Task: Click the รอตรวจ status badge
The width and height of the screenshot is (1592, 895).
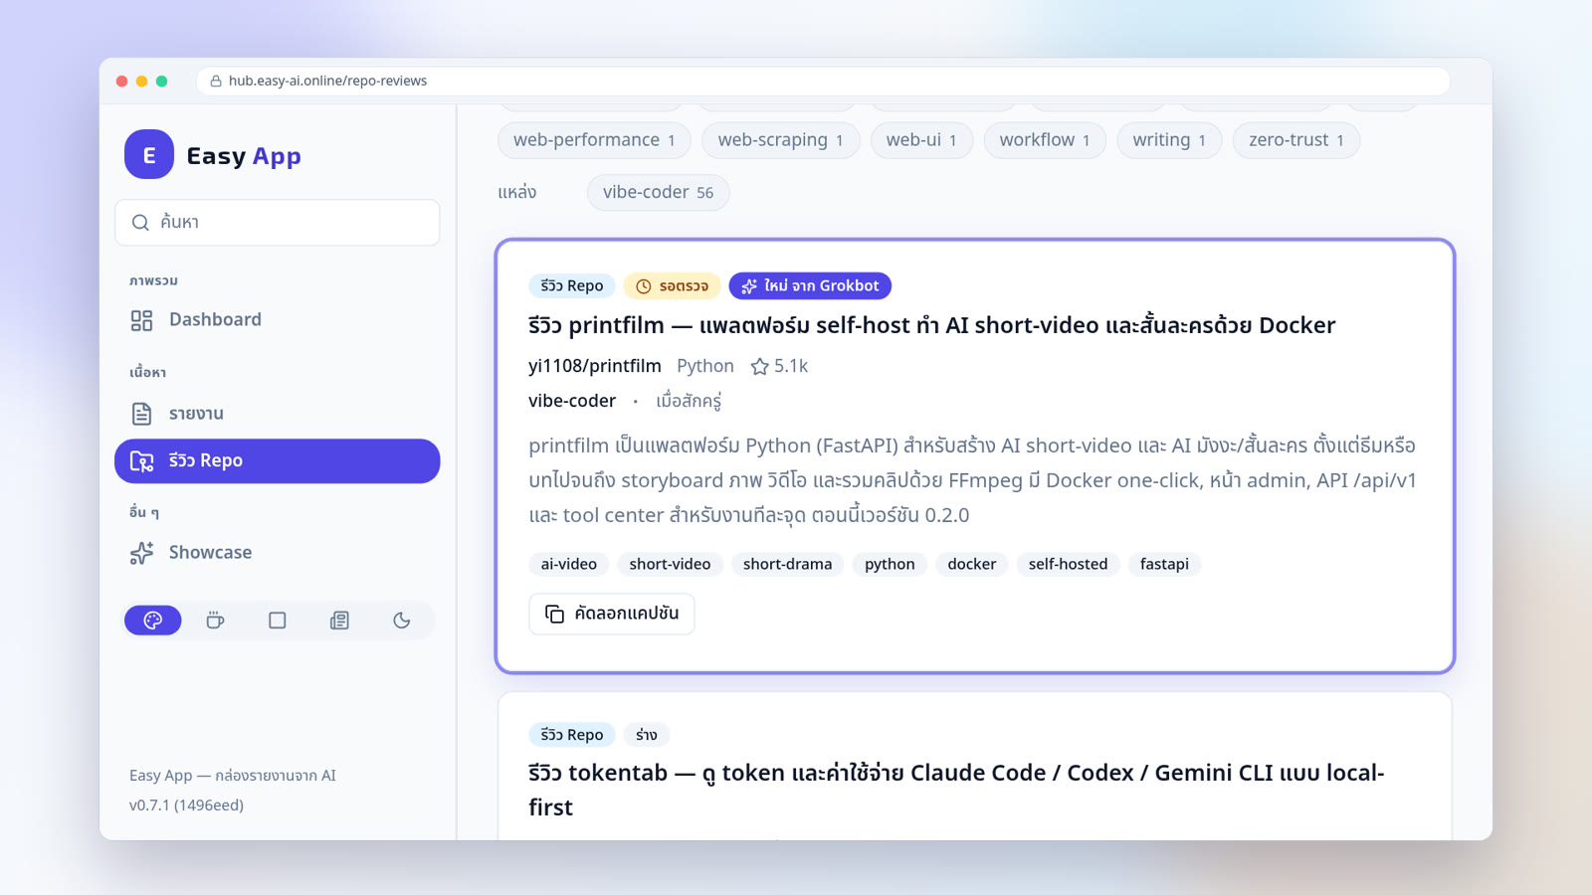Action: [x=672, y=286]
